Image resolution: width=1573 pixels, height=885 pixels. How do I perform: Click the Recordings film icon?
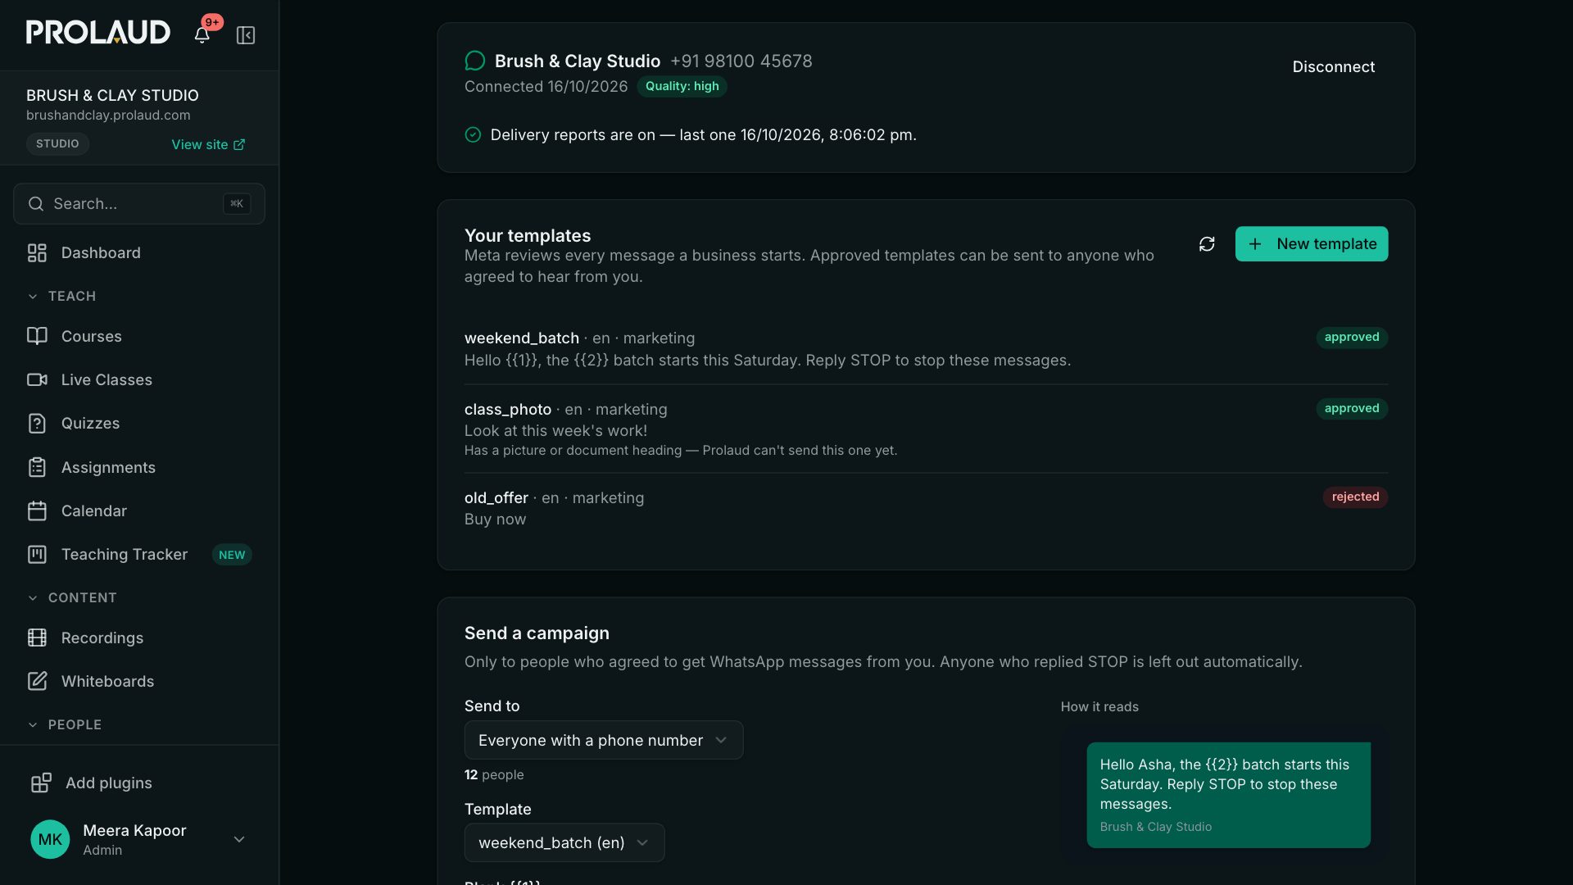[x=37, y=638]
